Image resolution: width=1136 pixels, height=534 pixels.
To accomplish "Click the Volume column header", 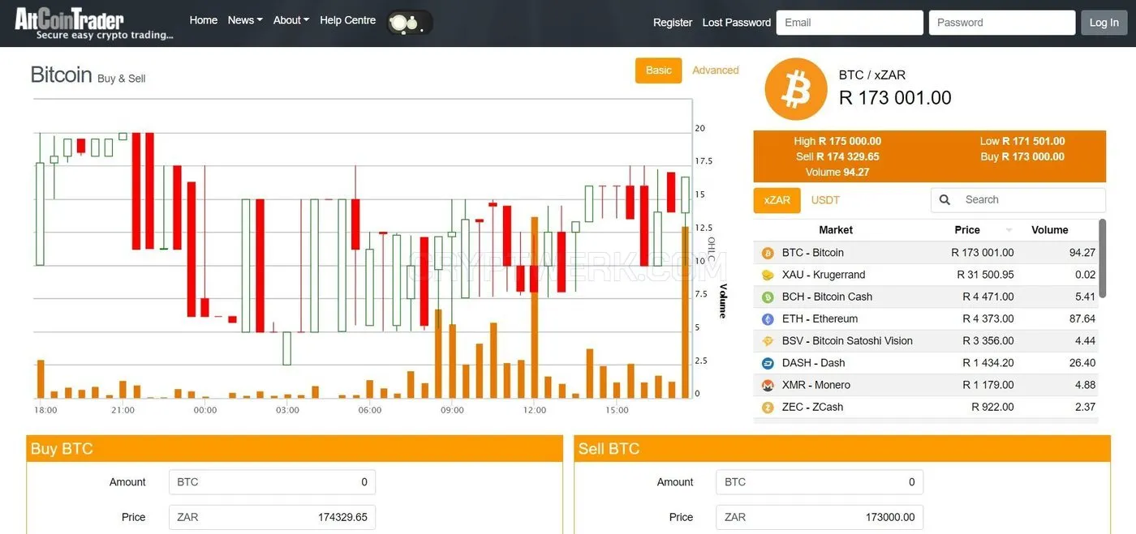I will [1049, 230].
